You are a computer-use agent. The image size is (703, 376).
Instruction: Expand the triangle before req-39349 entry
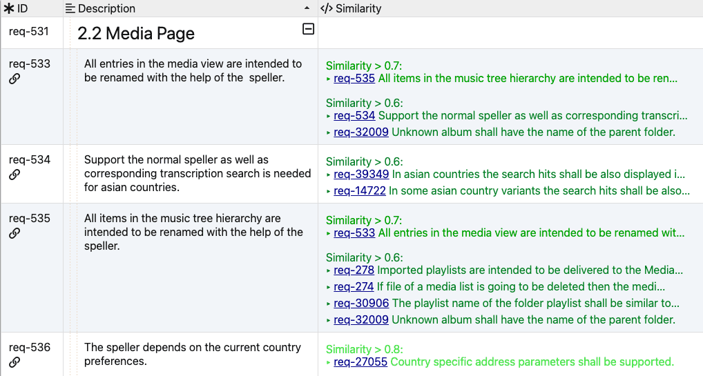coord(329,175)
